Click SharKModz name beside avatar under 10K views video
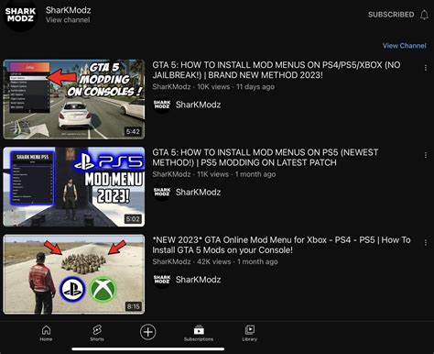Image resolution: width=434 pixels, height=354 pixels. click(x=198, y=105)
